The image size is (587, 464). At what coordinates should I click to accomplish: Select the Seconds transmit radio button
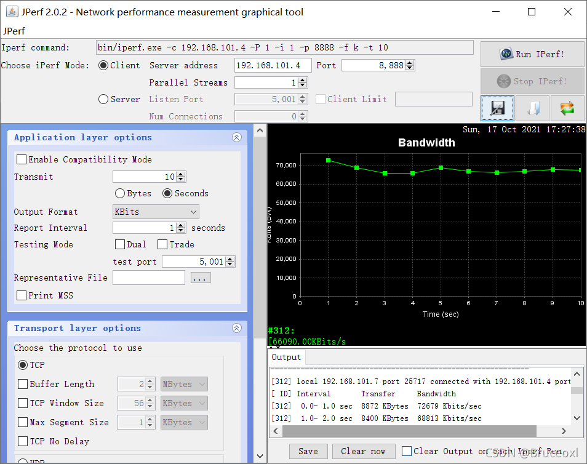point(167,193)
